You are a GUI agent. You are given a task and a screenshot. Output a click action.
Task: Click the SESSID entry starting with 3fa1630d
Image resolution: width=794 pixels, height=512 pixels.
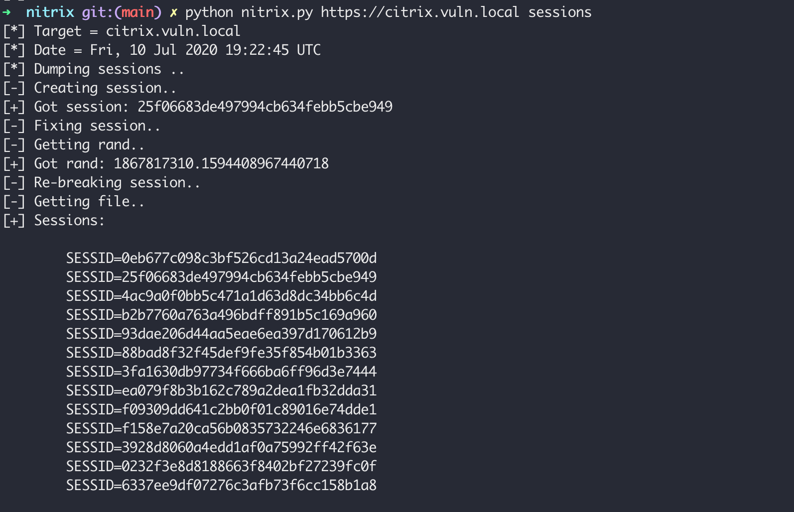pos(221,372)
